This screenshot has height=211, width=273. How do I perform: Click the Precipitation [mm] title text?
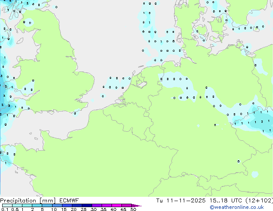pyautogui.click(x=28, y=201)
